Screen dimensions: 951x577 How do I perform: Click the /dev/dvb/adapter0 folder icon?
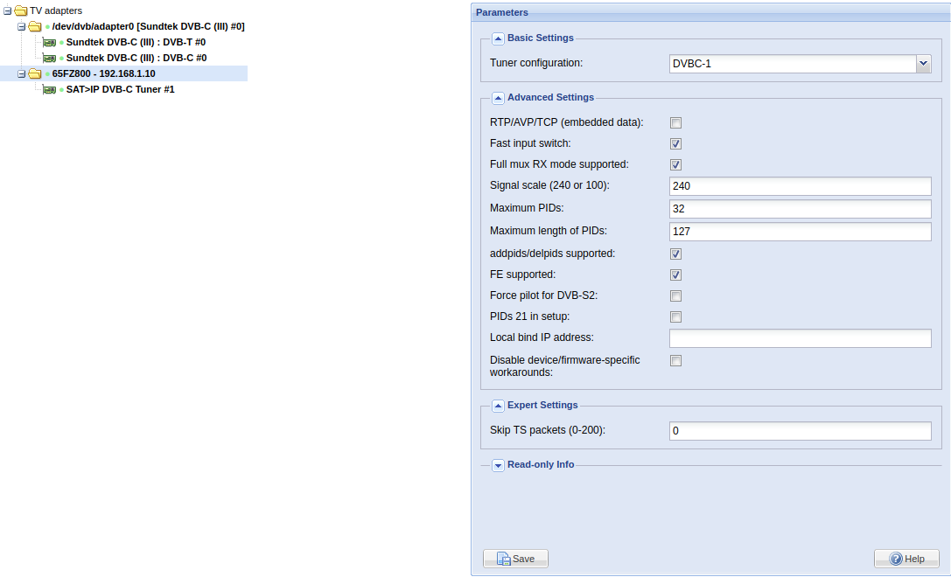tap(35, 27)
